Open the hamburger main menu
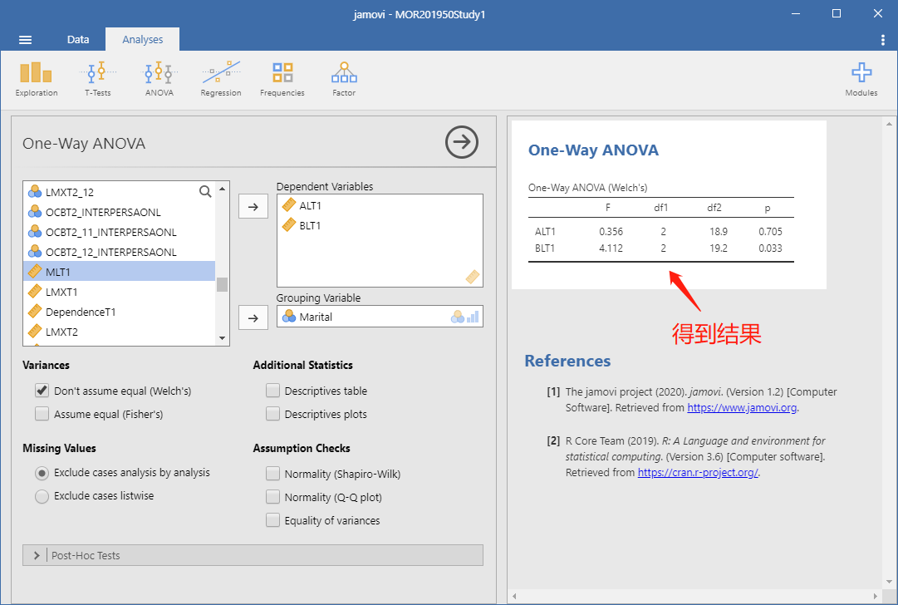The image size is (898, 605). tap(25, 40)
